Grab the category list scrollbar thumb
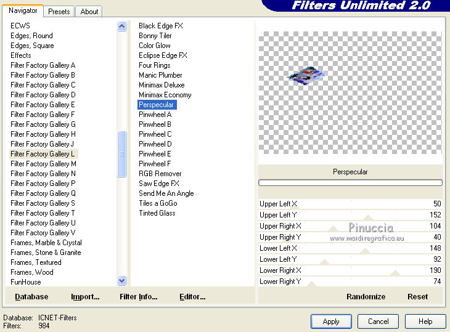The image size is (450, 332). click(x=121, y=154)
